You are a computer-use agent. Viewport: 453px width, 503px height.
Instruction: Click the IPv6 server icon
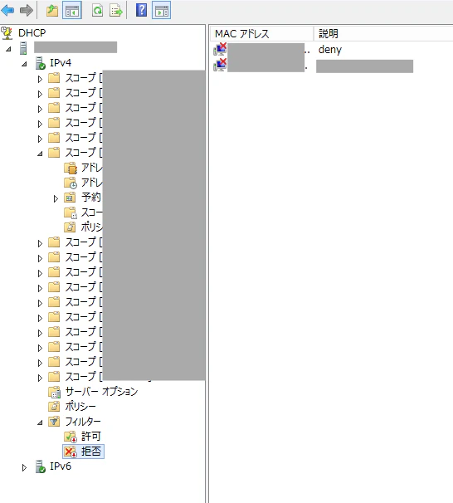click(x=41, y=466)
